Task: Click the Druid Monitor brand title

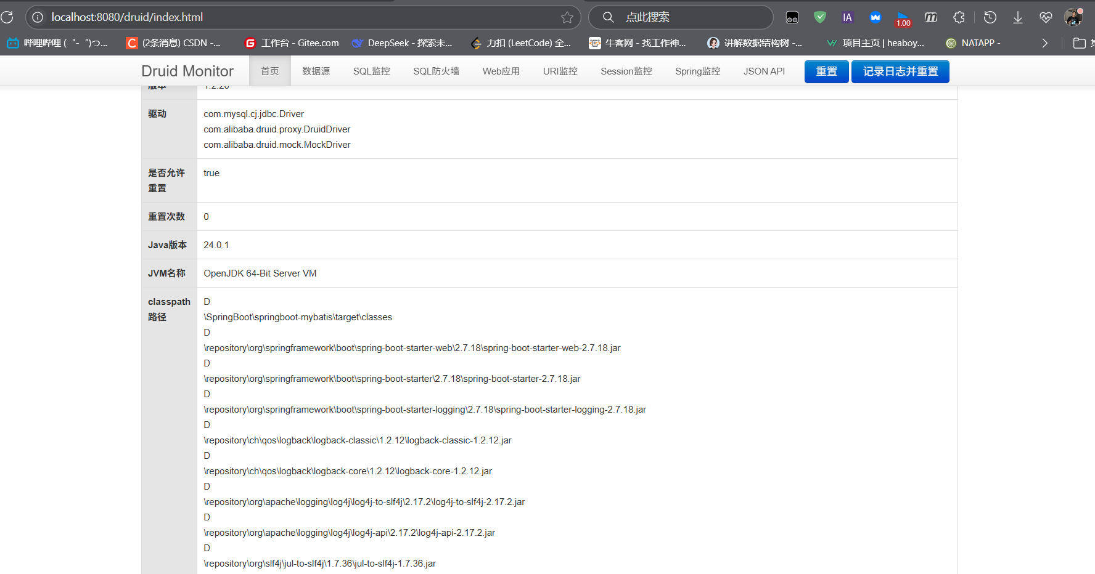Action: point(187,71)
